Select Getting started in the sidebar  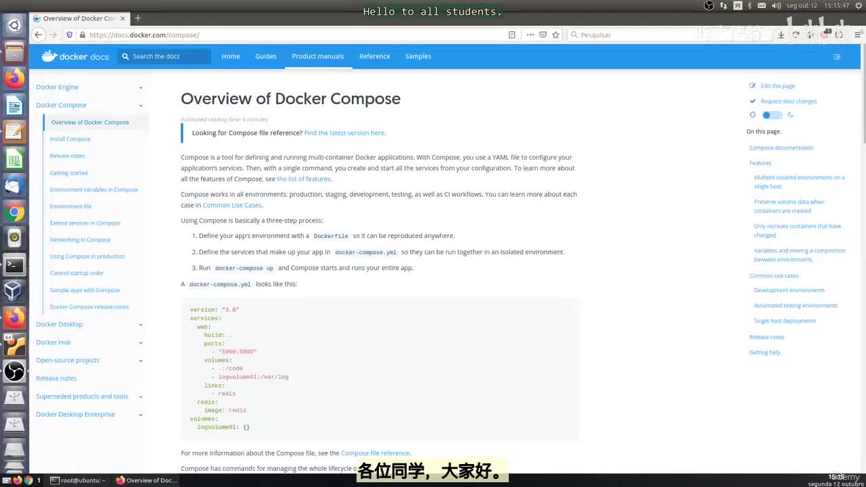(69, 172)
